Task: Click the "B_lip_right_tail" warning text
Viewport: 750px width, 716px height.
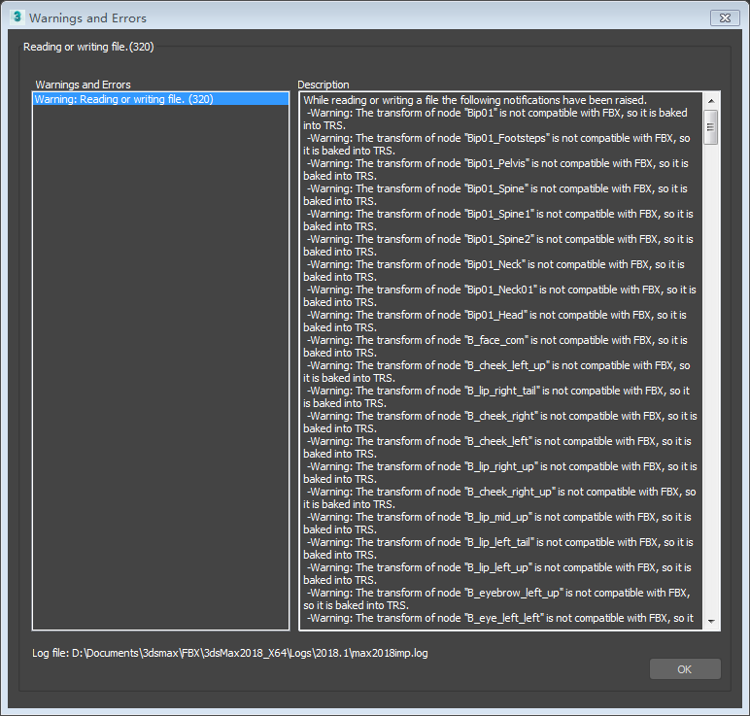Action: click(x=497, y=391)
